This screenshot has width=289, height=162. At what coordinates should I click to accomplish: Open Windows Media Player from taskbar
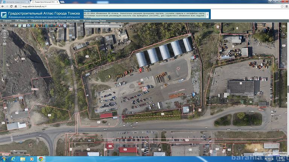pyautogui.click(x=32, y=159)
